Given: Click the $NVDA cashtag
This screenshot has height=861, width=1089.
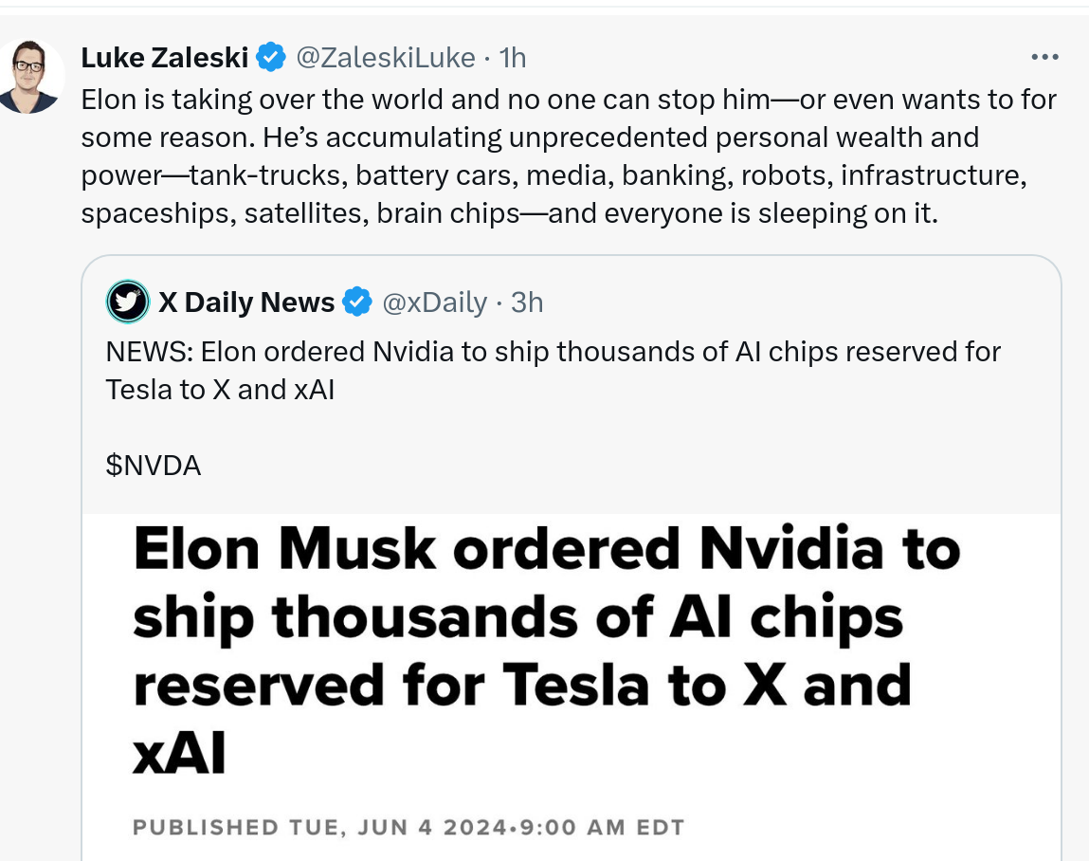Looking at the screenshot, I should [x=154, y=466].
